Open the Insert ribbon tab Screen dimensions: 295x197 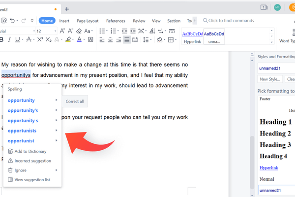tap(64, 21)
